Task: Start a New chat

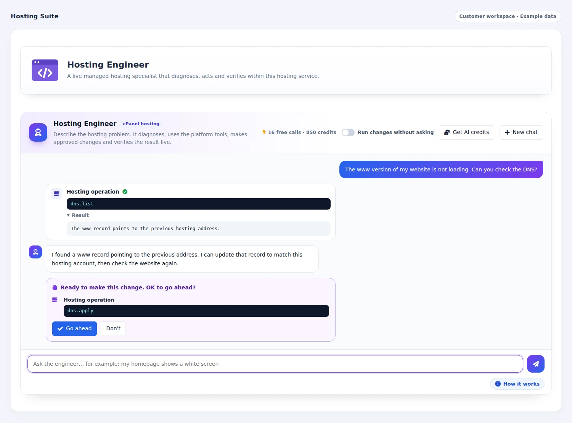Action: 521,132
